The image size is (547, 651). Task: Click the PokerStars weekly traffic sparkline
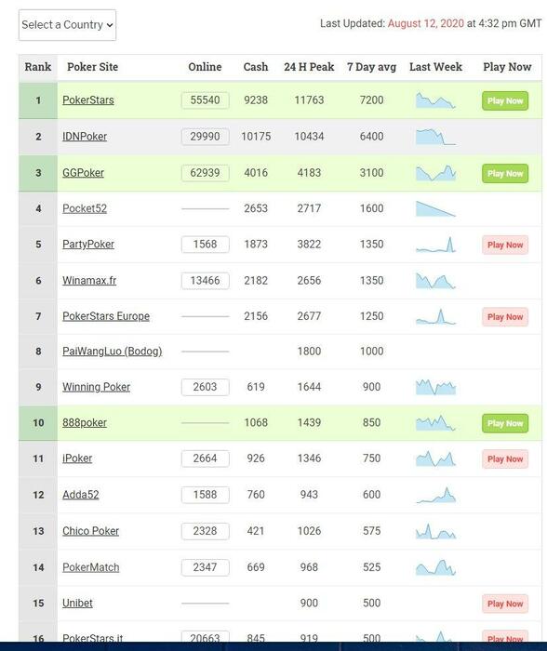435,100
